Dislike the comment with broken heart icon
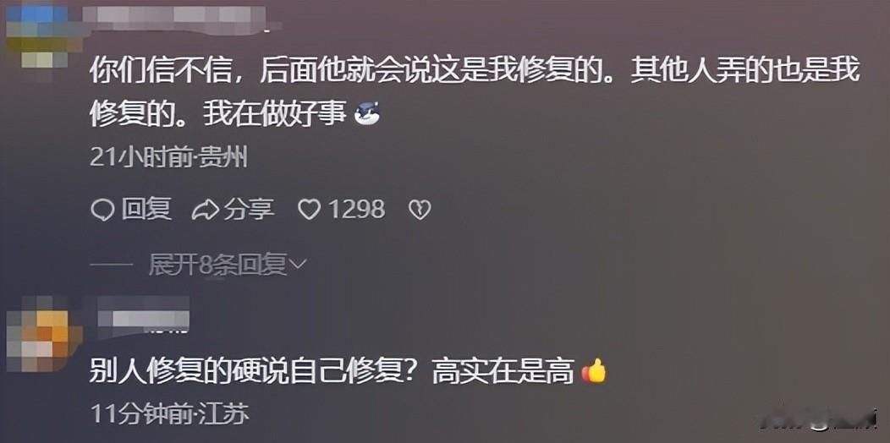 [x=420, y=211]
